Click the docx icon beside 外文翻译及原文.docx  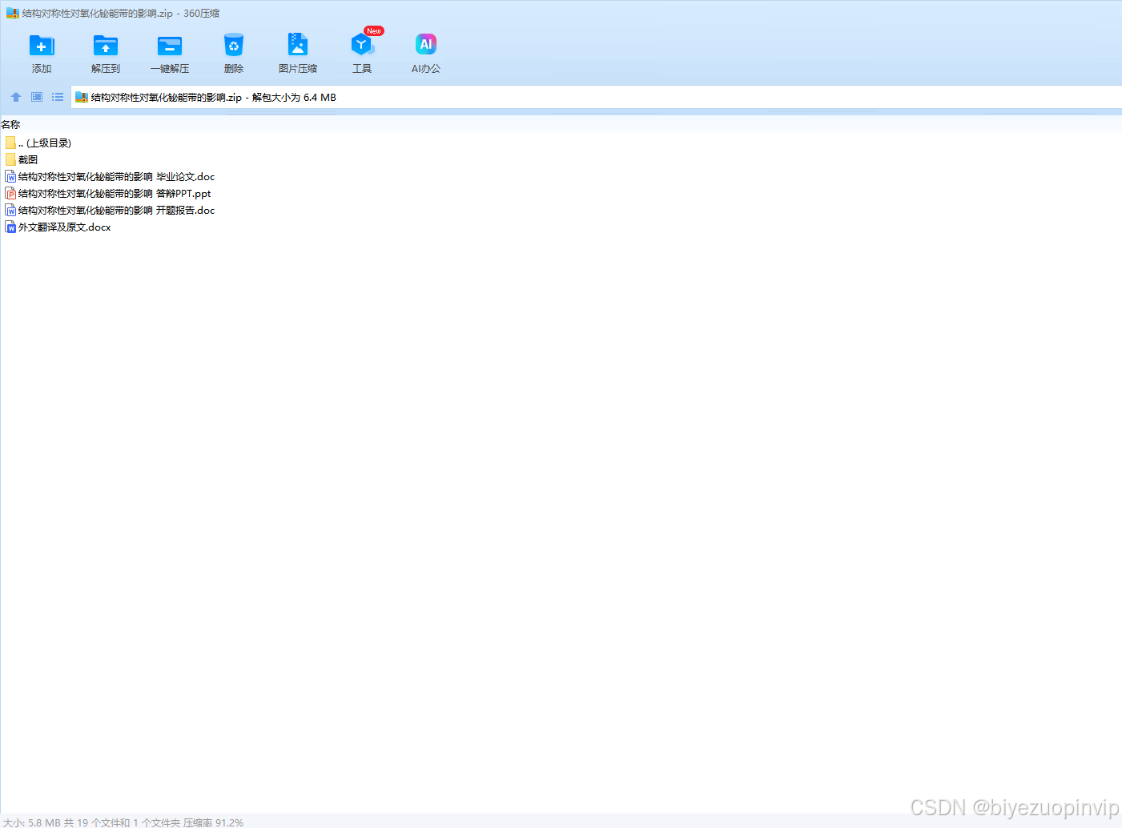[10, 227]
